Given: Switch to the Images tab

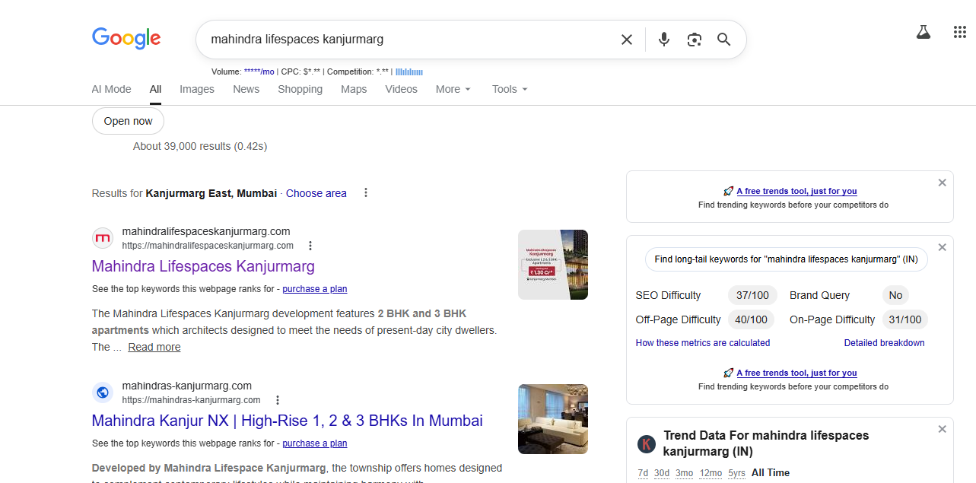Looking at the screenshot, I should tap(197, 89).
